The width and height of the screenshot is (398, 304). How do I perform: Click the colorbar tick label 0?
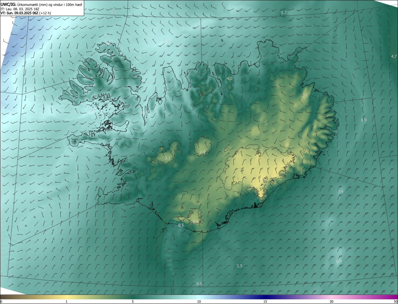[1, 302]
